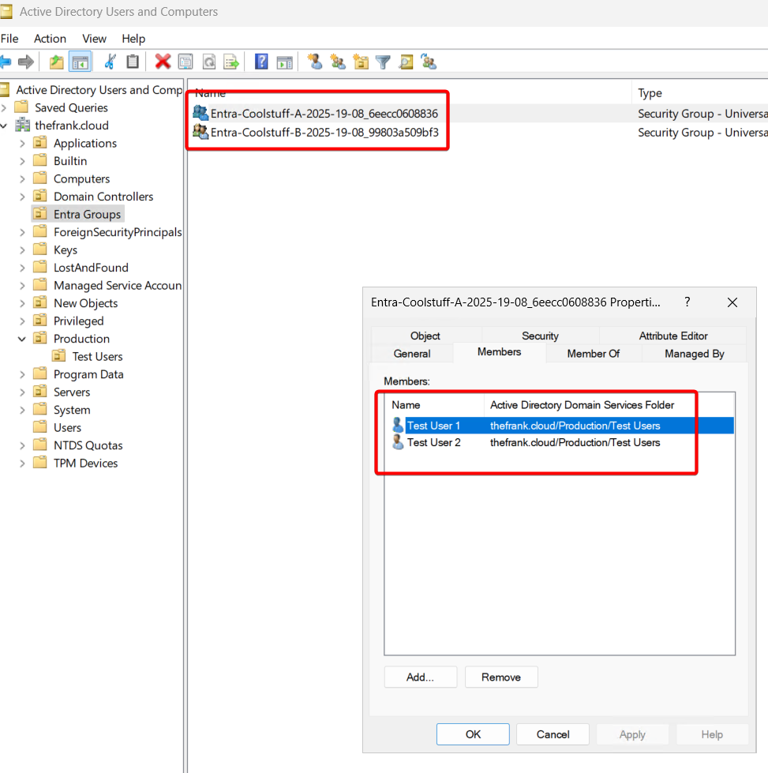Click the red Delete toolbar icon
The image size is (768, 773).
(x=163, y=62)
